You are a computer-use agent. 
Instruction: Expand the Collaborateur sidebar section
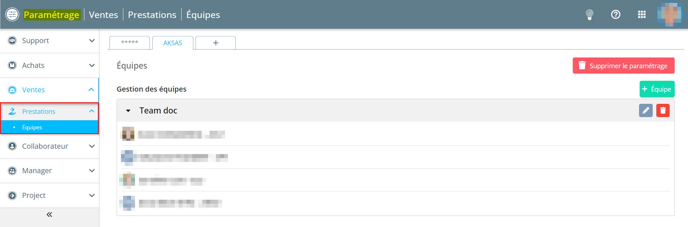pyautogui.click(x=92, y=146)
